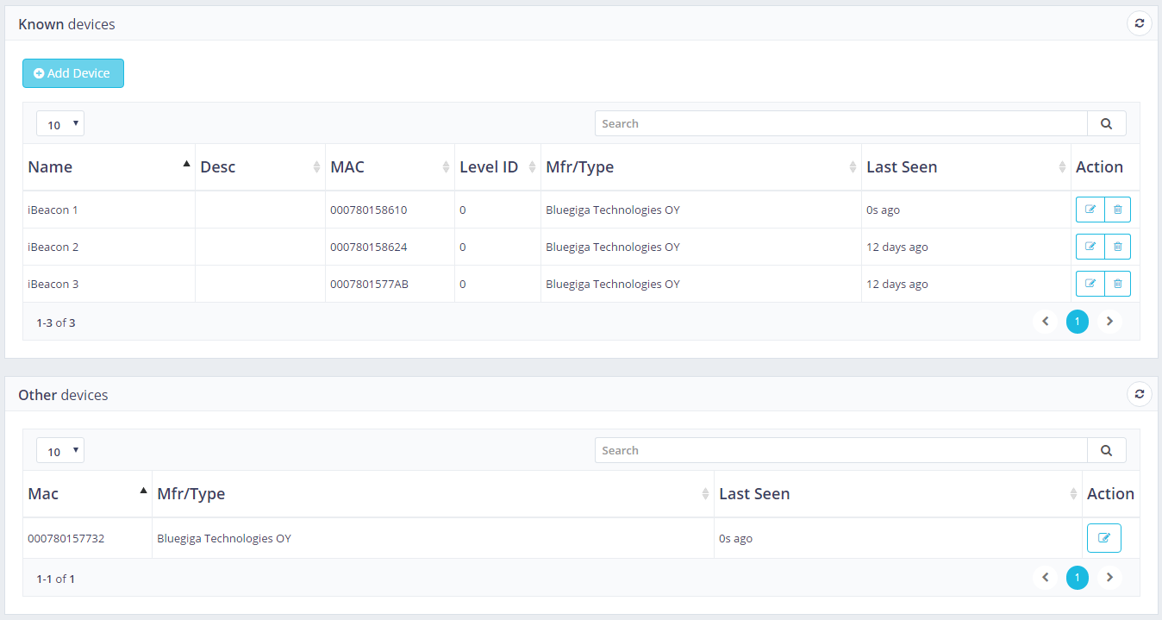This screenshot has height=620, width=1162.
Task: Click '12 days ago' in iBeacon 2 row
Action: pyautogui.click(x=897, y=247)
